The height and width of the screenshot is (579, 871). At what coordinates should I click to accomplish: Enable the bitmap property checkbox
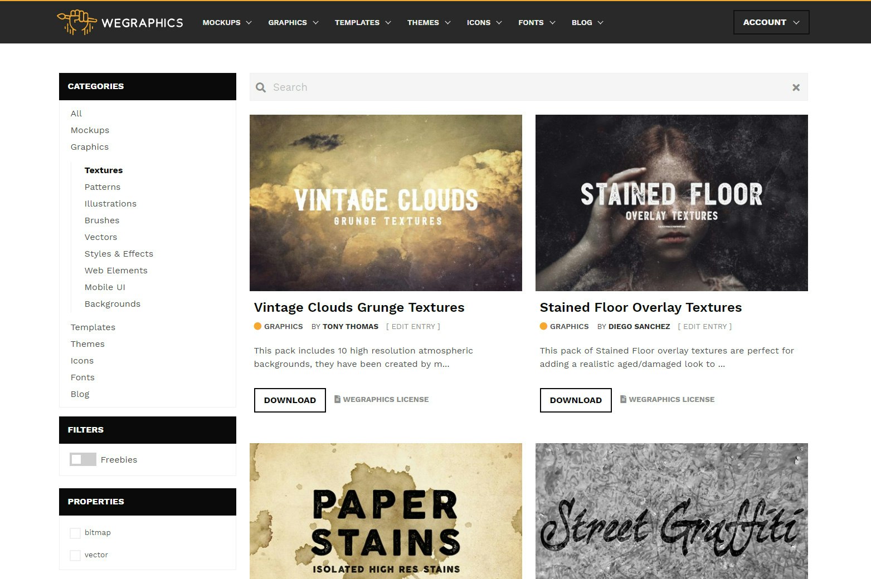pos(75,533)
